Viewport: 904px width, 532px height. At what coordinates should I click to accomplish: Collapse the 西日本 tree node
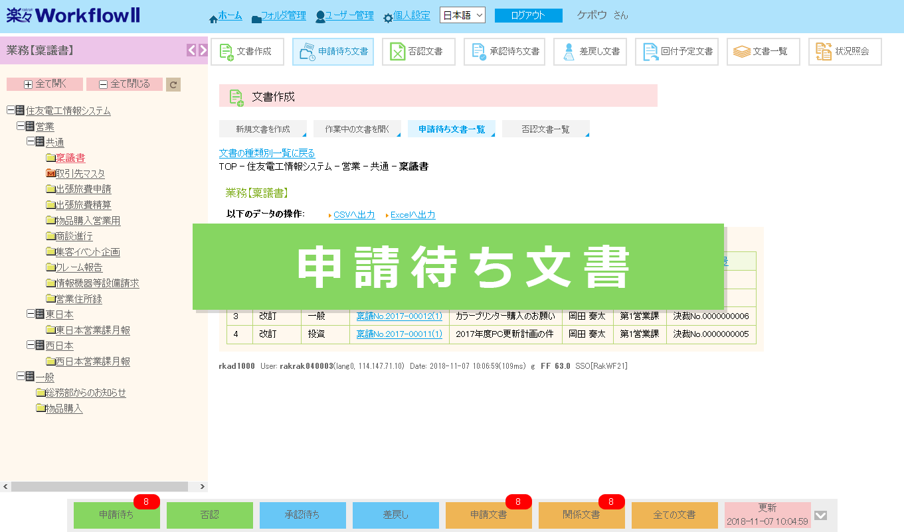tap(31, 345)
